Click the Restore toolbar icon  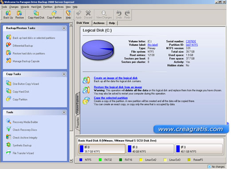tap(20, 13)
